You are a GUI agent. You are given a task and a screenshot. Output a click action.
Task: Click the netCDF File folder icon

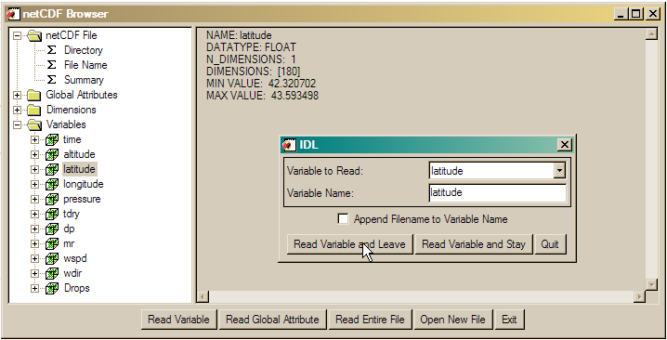[x=34, y=35]
